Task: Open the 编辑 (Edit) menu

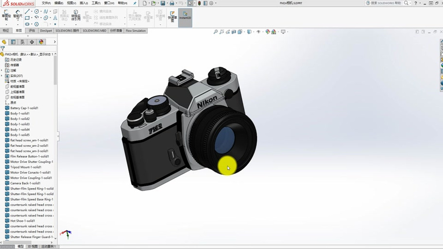Action: [58, 3]
